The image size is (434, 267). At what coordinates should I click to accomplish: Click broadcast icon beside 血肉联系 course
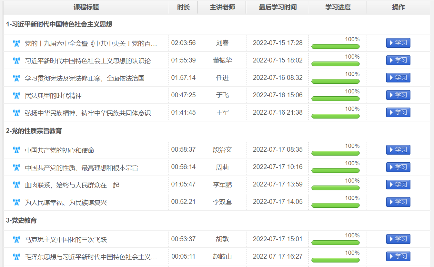16,185
